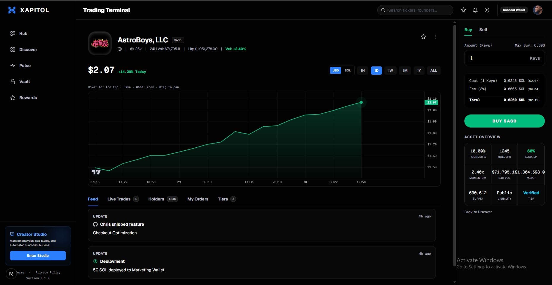Click the globe website icon under AstroBoys
The height and width of the screenshot is (285, 552).
120,49
